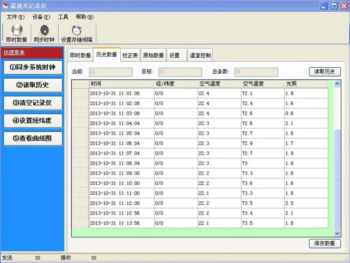Switch to the 原始数据 tab
The height and width of the screenshot is (263, 350).
(154, 55)
